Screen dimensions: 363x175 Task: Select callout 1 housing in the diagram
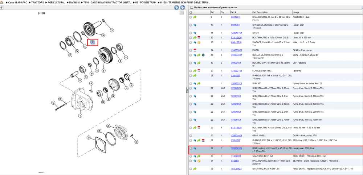click(80, 115)
